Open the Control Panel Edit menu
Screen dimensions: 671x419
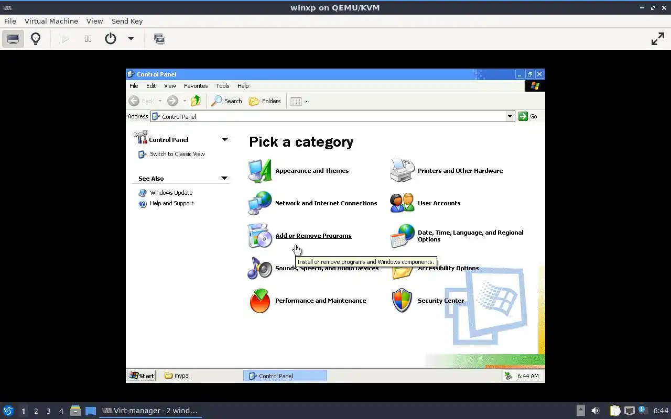tap(151, 86)
